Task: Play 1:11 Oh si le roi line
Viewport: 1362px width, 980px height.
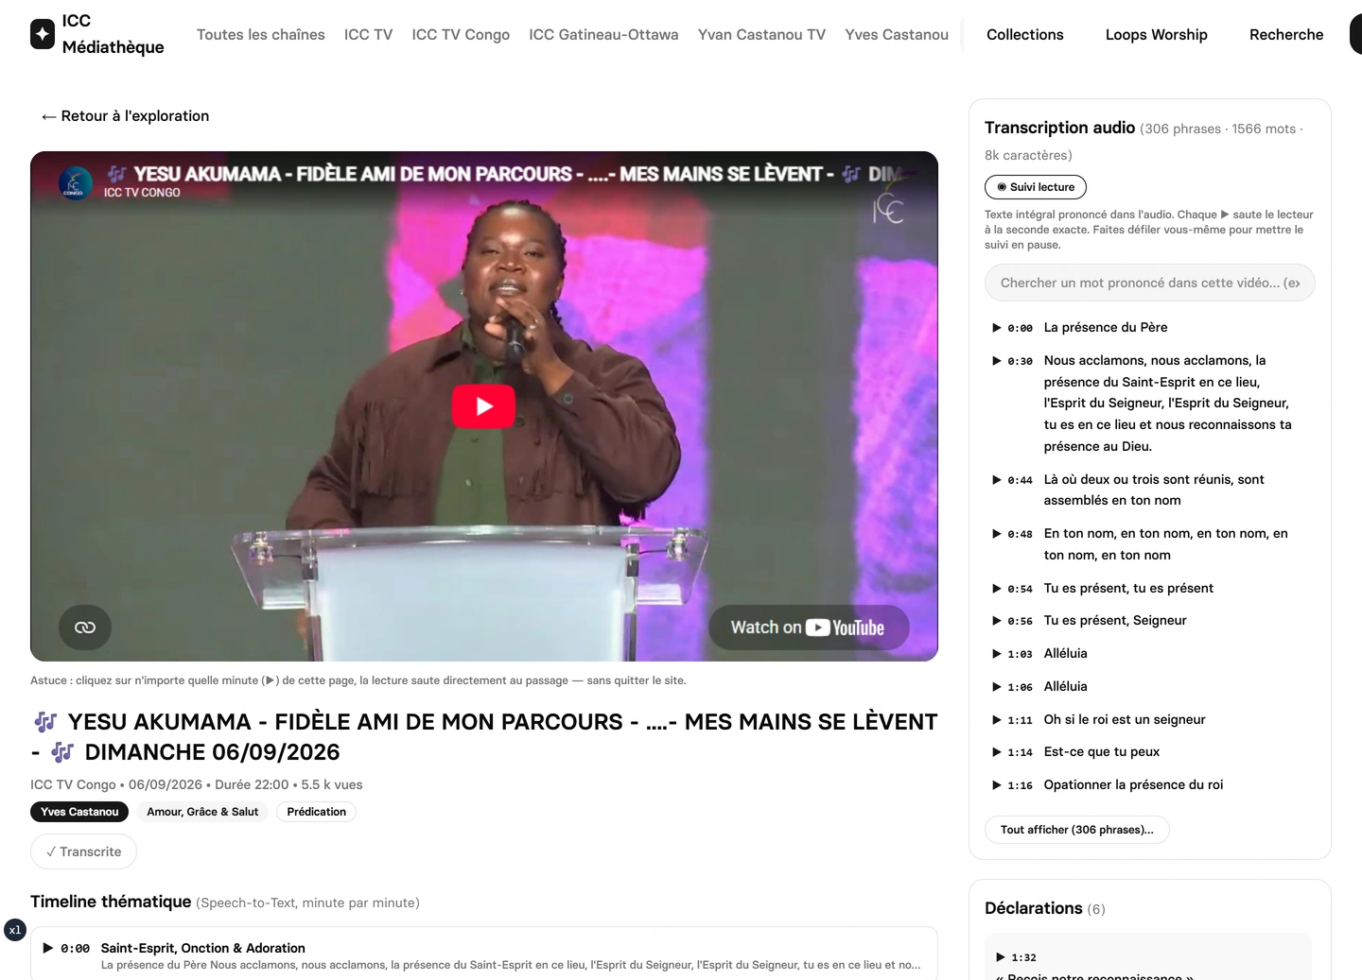Action: [1149, 720]
